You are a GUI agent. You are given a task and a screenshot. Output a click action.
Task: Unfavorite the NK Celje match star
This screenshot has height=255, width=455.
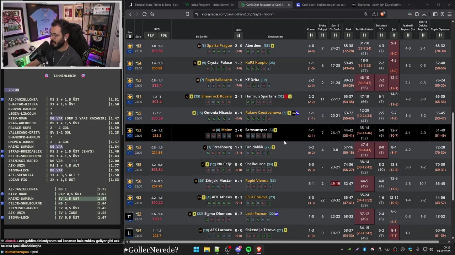pos(130,165)
